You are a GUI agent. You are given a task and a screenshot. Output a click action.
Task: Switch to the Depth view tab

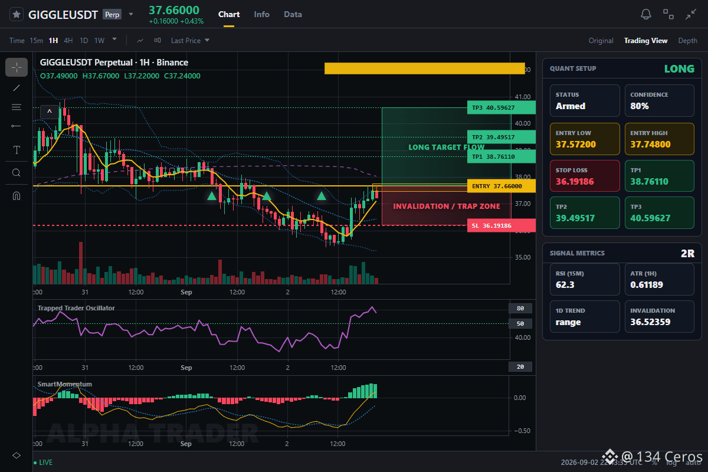(687, 41)
